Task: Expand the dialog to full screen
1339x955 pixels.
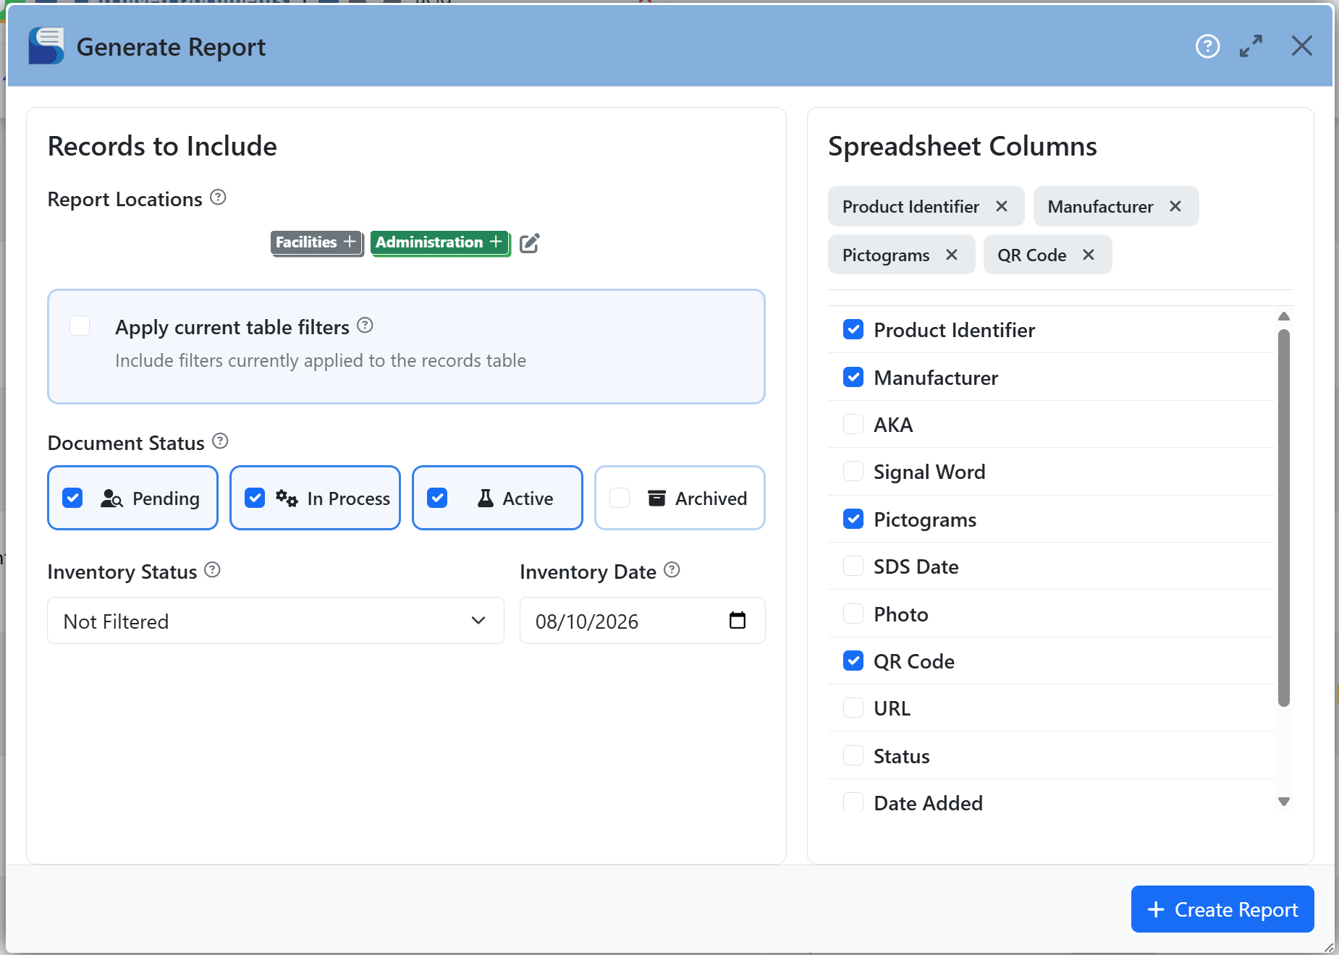Action: point(1251,46)
